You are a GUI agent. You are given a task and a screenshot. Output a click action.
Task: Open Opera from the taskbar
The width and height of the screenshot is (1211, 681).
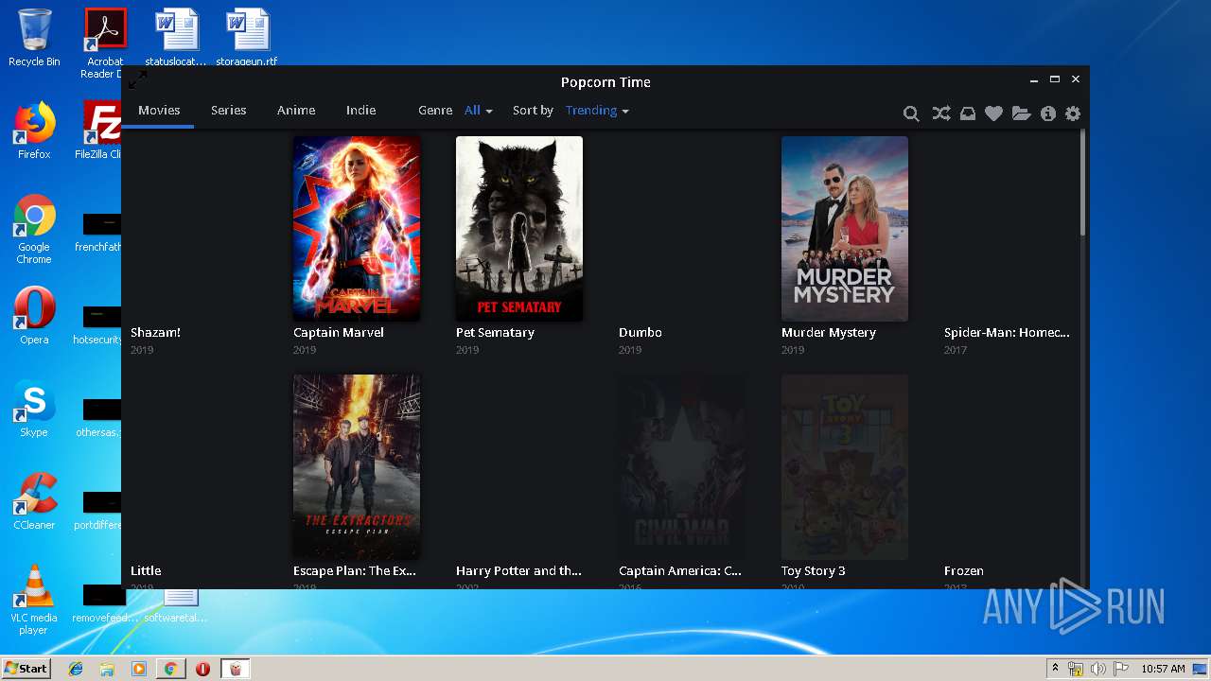pos(202,669)
